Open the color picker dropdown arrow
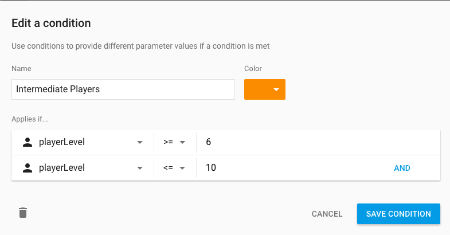This screenshot has height=235, width=450. (276, 89)
